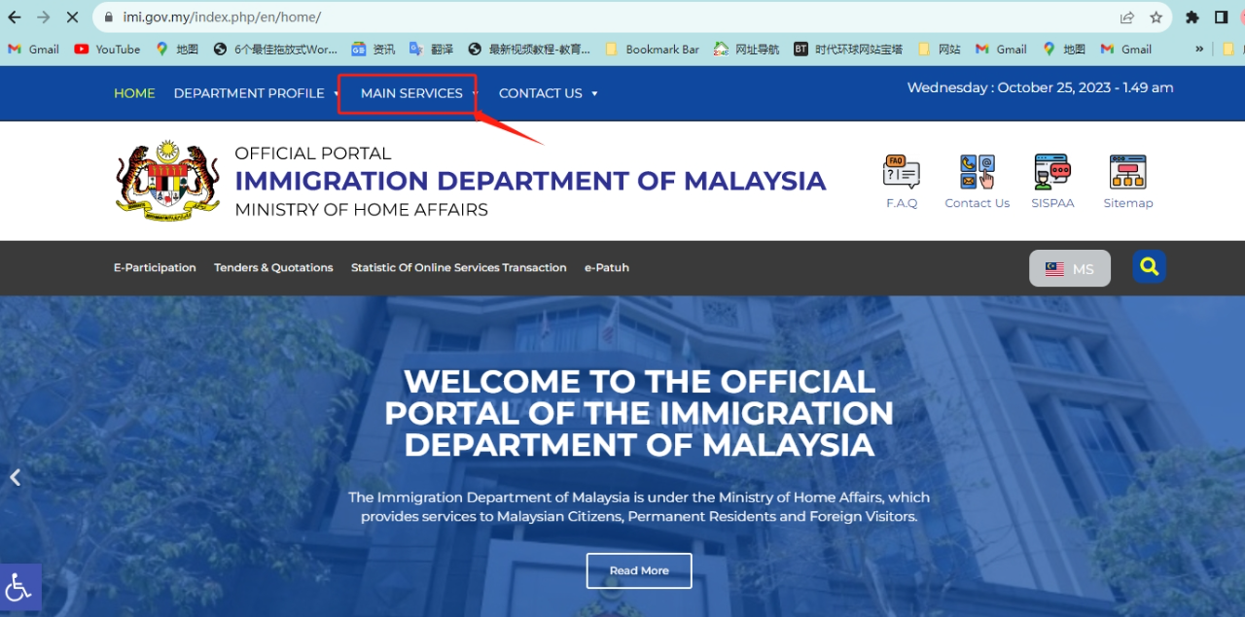Viewport: 1245px width, 617px height.
Task: Open the wheelchair accessibility widget
Action: click(x=19, y=588)
